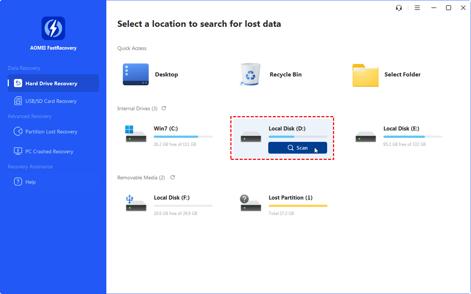471x294 pixels.
Task: Select the Lost Partition (1) name
Action: pyautogui.click(x=291, y=197)
